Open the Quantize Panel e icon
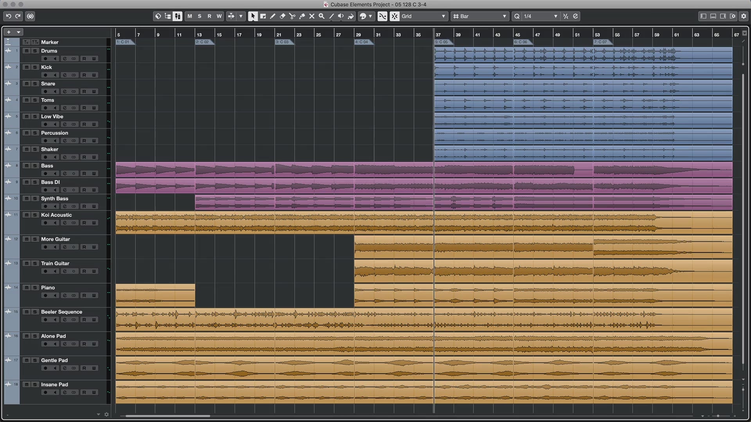The width and height of the screenshot is (751, 422). point(575,16)
